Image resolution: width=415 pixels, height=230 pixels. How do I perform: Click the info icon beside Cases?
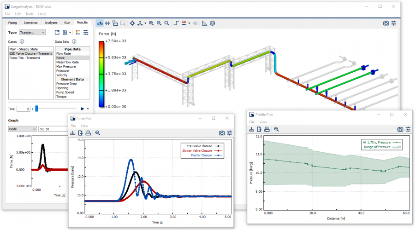[x=22, y=41]
